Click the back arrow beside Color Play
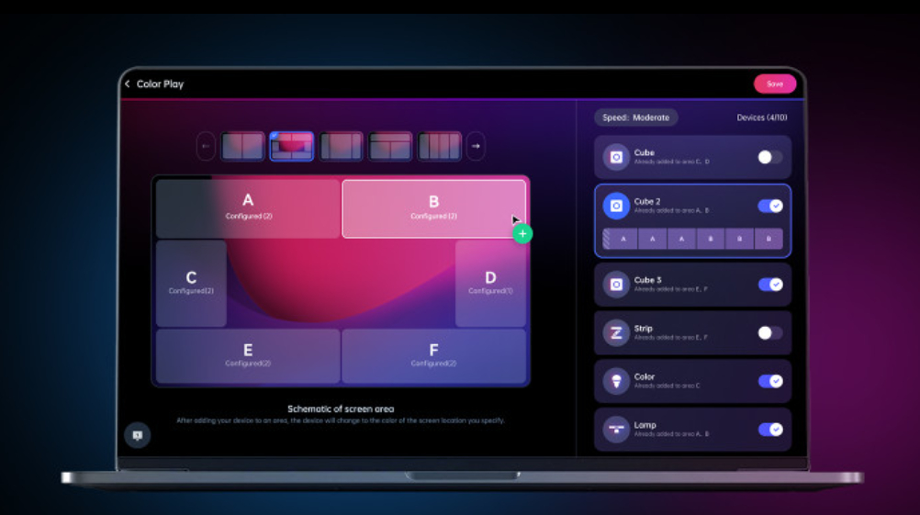This screenshot has width=920, height=515. click(128, 84)
